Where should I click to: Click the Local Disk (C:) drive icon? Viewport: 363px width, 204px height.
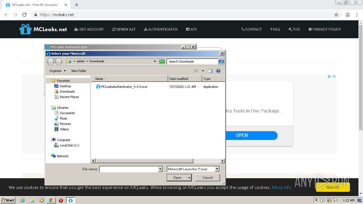(56, 145)
